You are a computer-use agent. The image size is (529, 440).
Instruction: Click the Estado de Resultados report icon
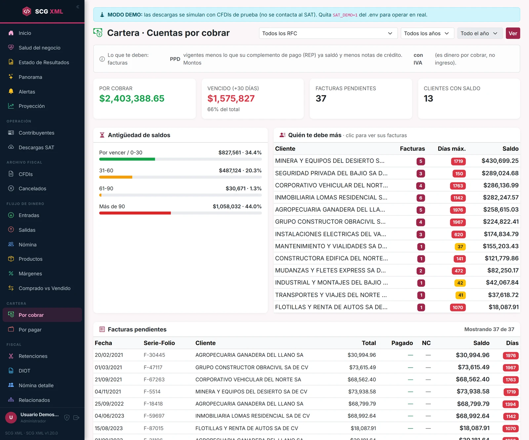point(11,62)
